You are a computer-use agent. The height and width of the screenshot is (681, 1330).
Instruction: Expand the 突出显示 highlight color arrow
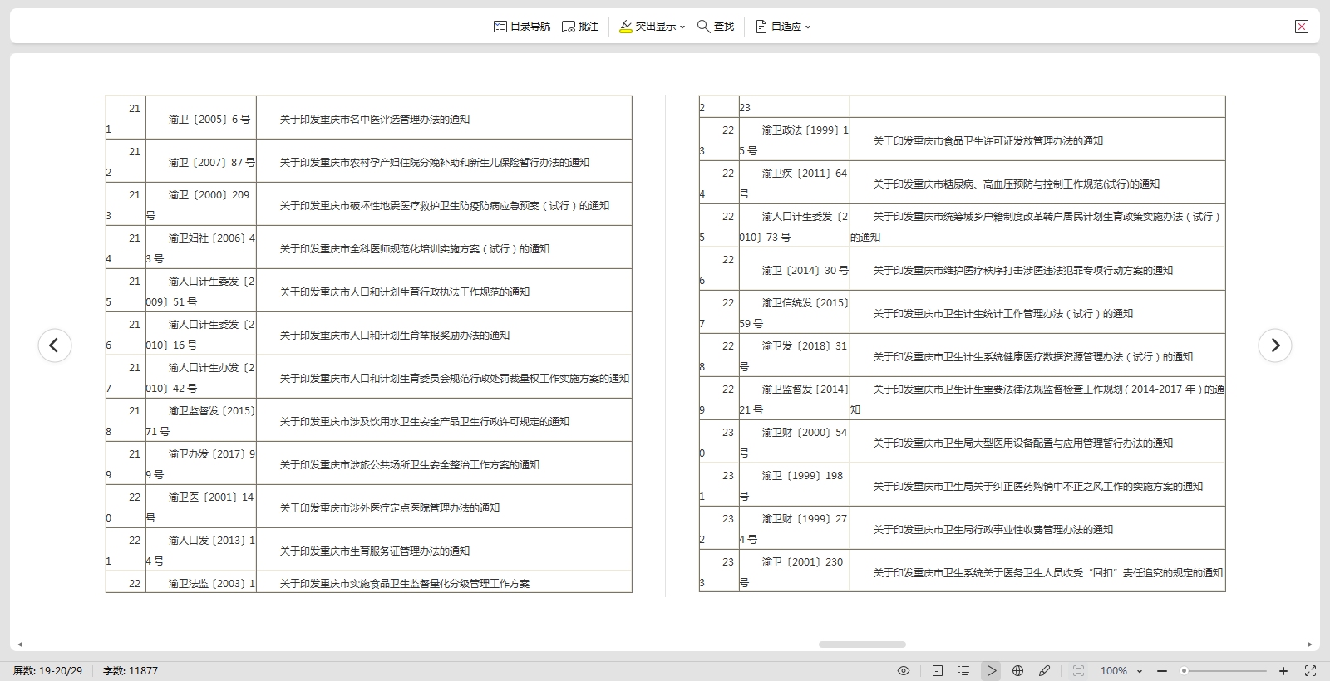pos(682,27)
